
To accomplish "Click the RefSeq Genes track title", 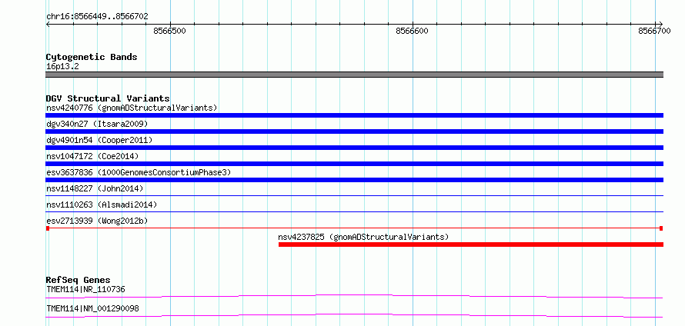I will tap(79, 280).
